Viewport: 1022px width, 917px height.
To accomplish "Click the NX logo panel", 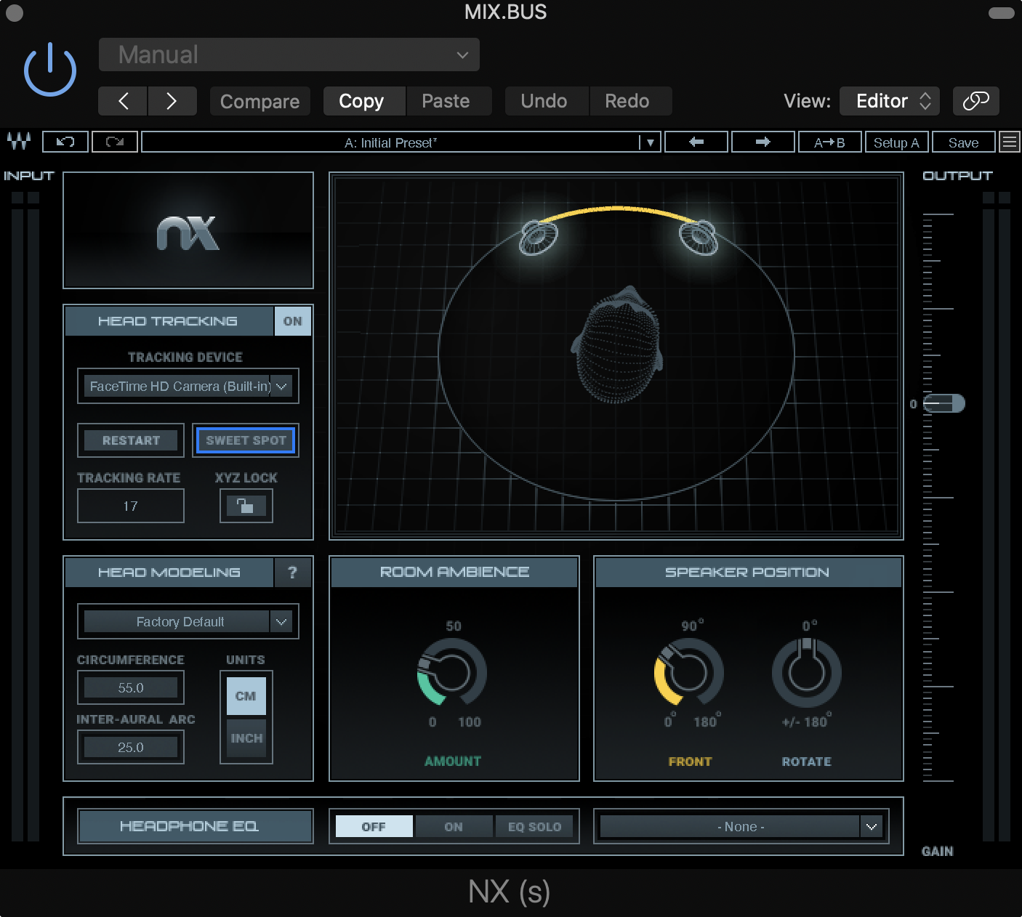I will tap(188, 230).
